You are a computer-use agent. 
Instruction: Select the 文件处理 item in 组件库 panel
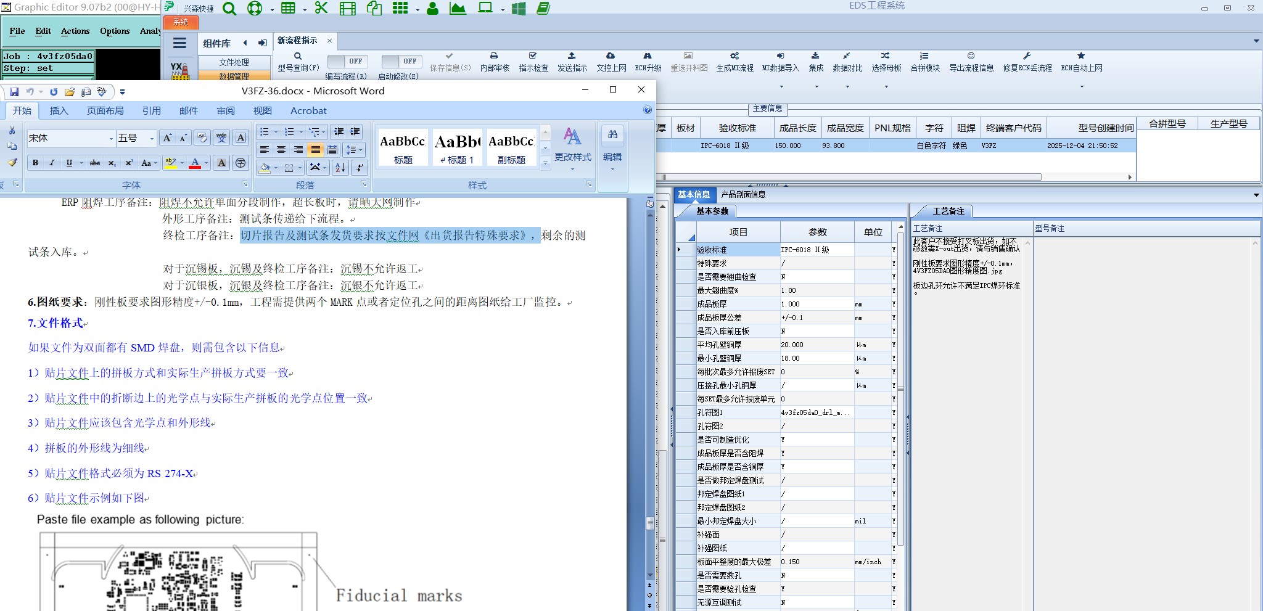tap(234, 62)
